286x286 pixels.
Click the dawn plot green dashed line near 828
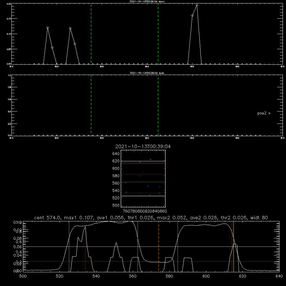[x=91, y=34]
